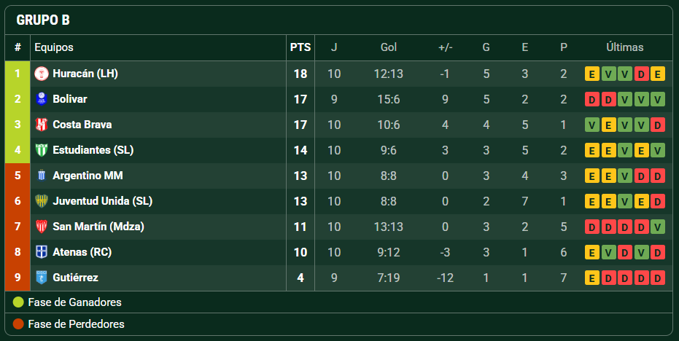Click the Bolivar team crest icon

tap(41, 99)
